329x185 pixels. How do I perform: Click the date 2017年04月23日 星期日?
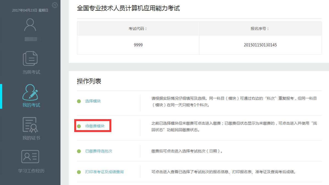tap(30, 10)
